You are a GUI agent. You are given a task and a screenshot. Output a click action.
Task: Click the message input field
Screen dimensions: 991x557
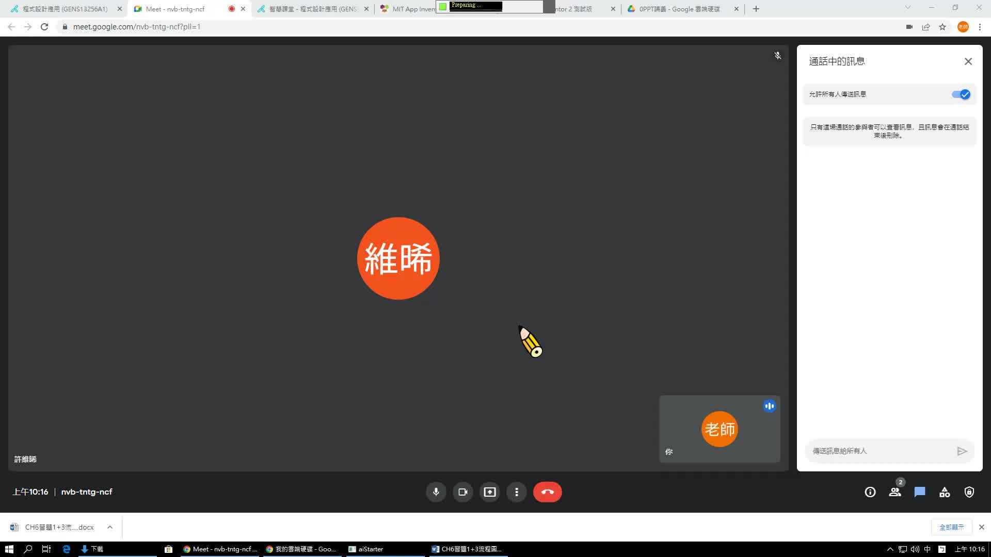880,451
